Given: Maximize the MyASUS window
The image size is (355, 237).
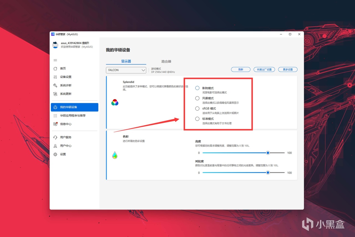Looking at the screenshot, I should 290,34.
